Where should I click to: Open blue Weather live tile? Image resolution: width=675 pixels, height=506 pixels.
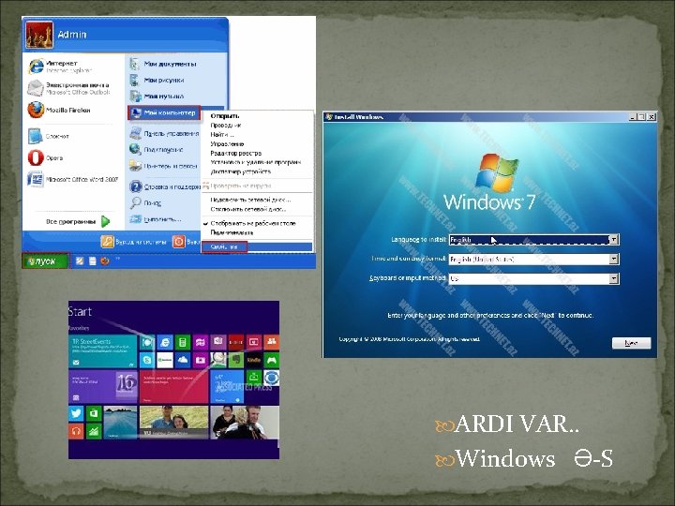pos(227,387)
